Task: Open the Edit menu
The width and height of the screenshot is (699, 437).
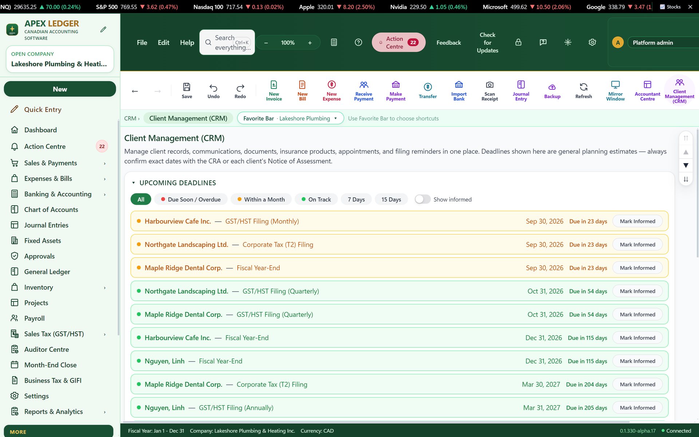Action: click(163, 43)
